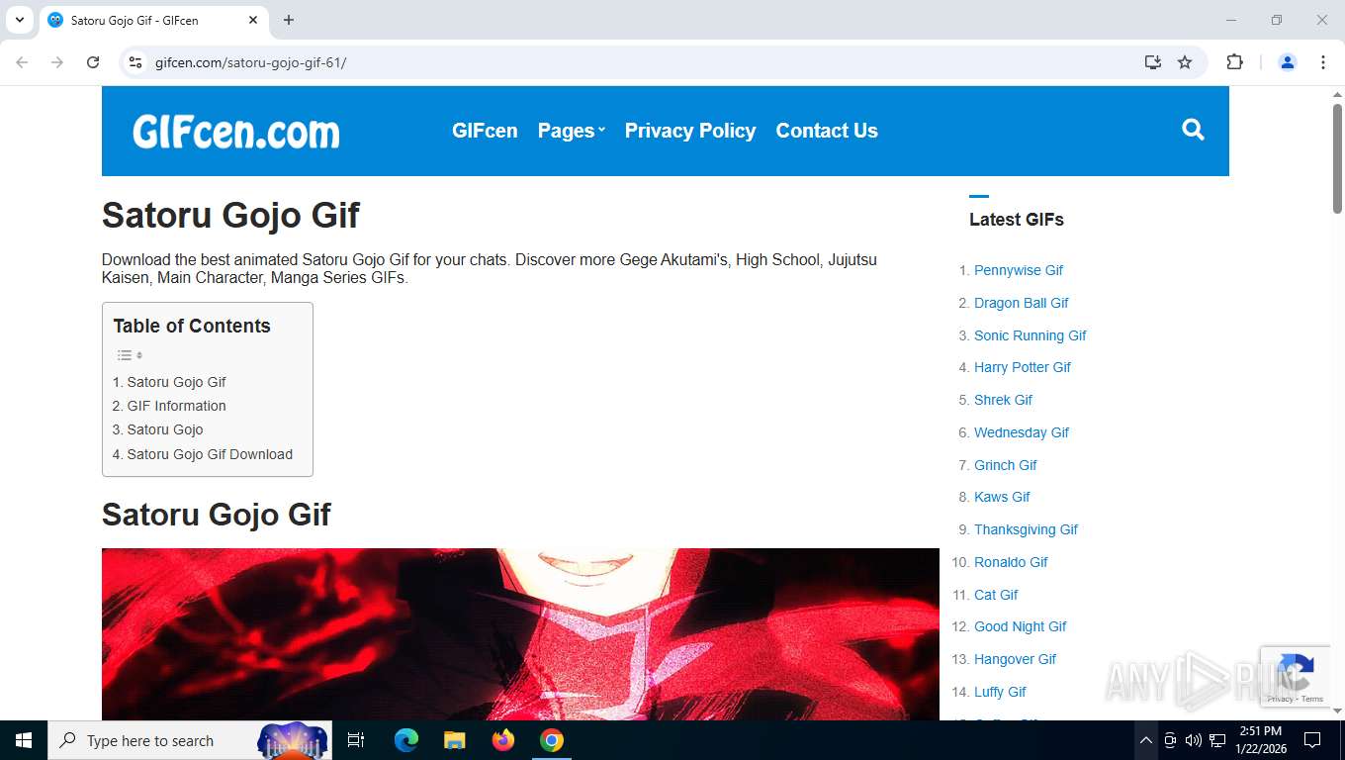
Task: Select the Satoru Gojo Gif - GIFcen tab
Action: [153, 21]
